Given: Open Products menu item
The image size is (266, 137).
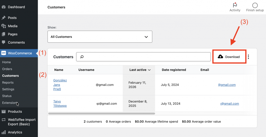Looking at the screenshot, I should pos(15,111).
